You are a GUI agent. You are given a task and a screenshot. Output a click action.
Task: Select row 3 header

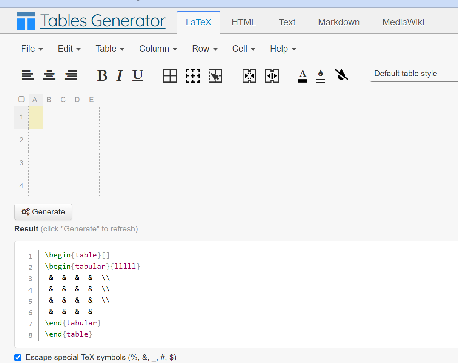tap(22, 163)
